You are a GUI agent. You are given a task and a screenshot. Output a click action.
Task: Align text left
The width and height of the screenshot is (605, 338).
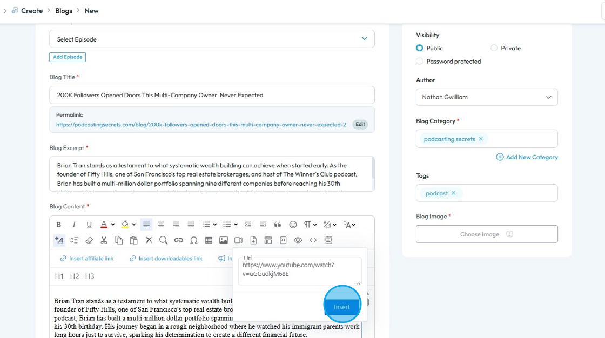point(146,225)
